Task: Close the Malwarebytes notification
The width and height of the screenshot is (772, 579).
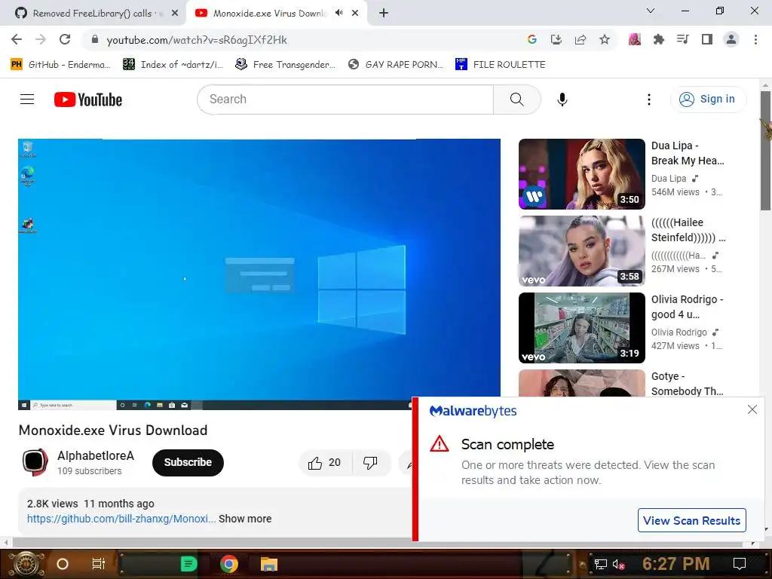Action: pos(752,409)
